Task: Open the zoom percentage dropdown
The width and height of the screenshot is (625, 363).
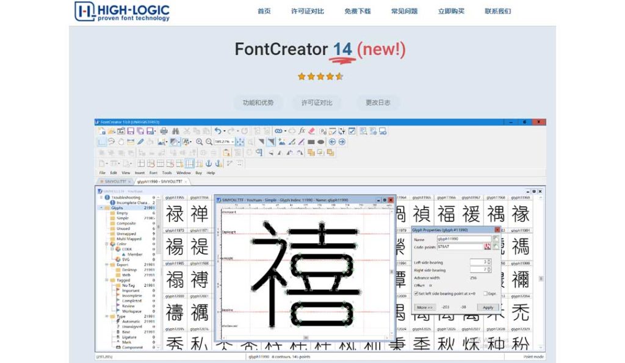Action: click(x=233, y=142)
